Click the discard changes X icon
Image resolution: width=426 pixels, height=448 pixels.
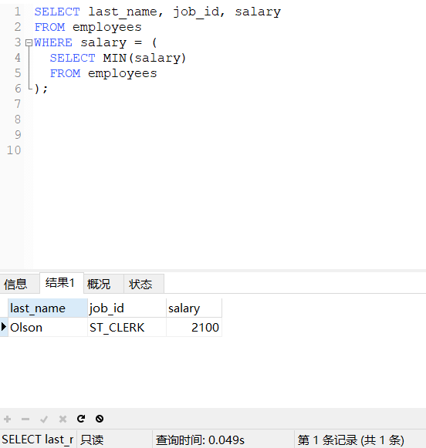[x=63, y=419]
